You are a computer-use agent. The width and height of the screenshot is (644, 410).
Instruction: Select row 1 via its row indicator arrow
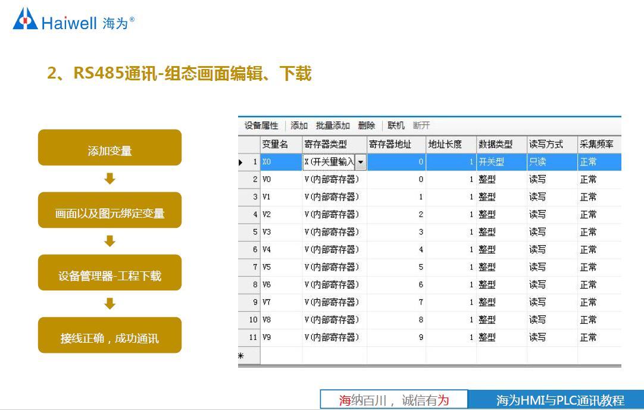[x=241, y=162]
